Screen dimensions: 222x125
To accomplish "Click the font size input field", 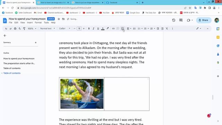I will [x=79, y=28].
